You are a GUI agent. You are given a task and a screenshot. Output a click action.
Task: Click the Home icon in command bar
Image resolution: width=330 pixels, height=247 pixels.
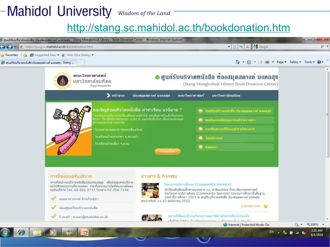pyautogui.click(x=238, y=62)
